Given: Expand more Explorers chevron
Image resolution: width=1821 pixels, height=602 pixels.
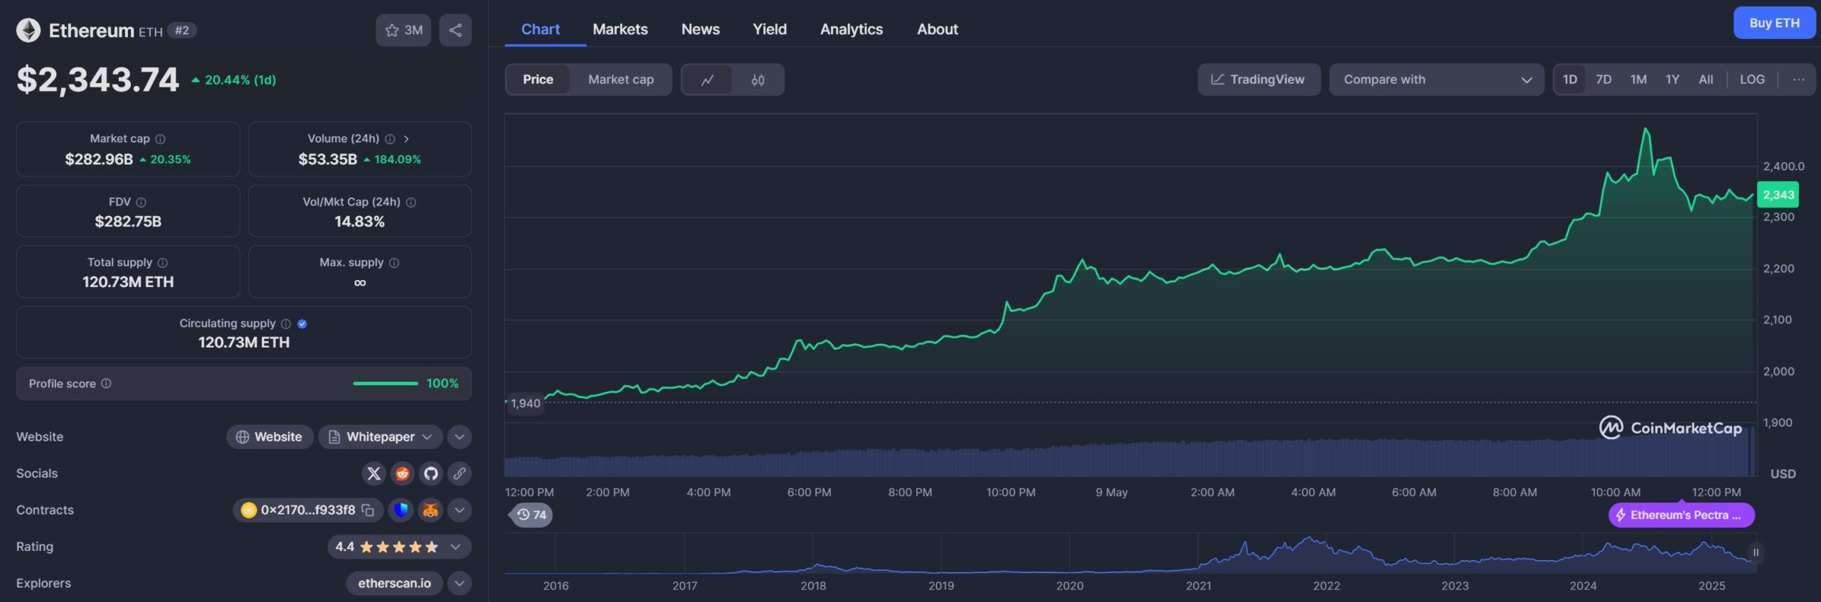Looking at the screenshot, I should pos(460,584).
